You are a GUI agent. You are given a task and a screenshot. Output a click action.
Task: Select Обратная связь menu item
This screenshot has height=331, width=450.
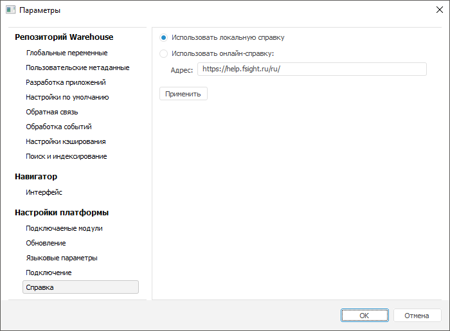coord(52,112)
